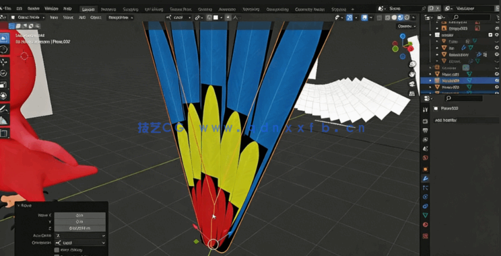This screenshot has height=256, width=501.
Task: Switch to rendered viewport shading
Action: (407, 17)
